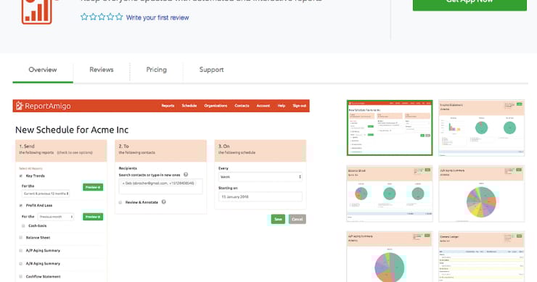Open the Pricing tab
Viewport: 537px width, 282px height.
[157, 70]
